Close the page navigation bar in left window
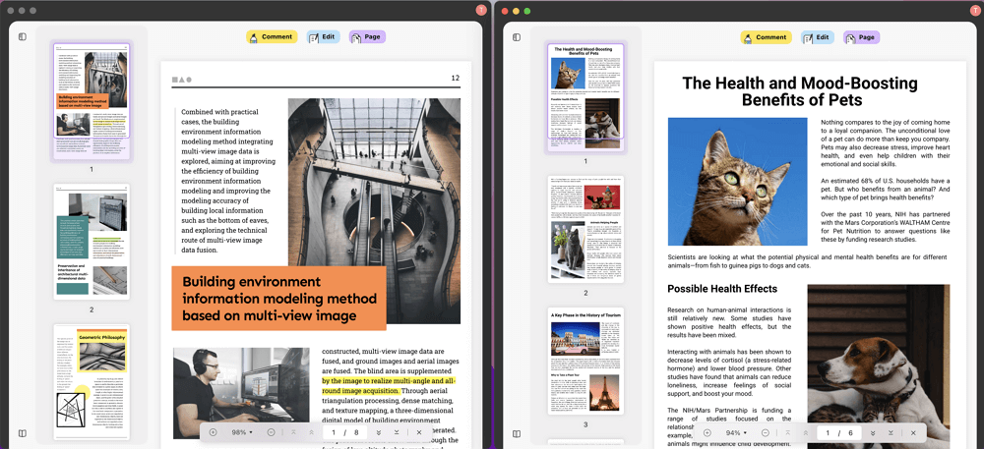 click(418, 432)
